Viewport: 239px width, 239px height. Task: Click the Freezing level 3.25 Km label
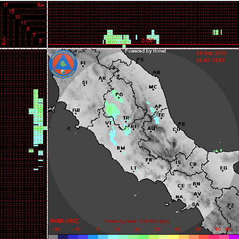click(137, 221)
